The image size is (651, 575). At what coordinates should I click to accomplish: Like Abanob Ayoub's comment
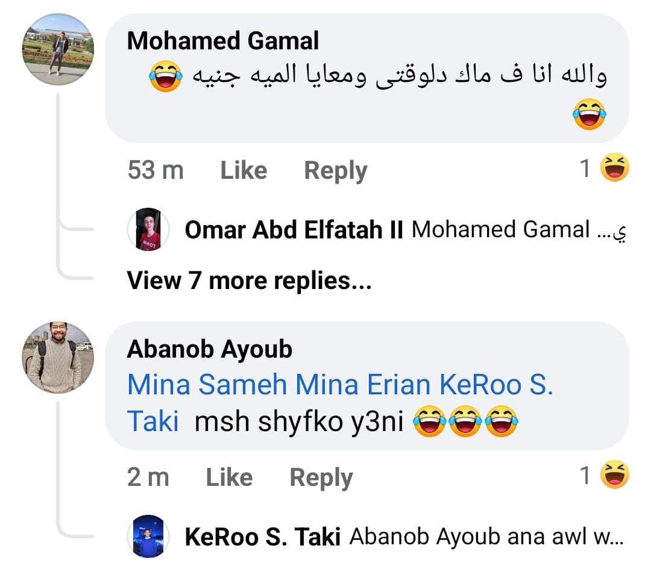(229, 477)
